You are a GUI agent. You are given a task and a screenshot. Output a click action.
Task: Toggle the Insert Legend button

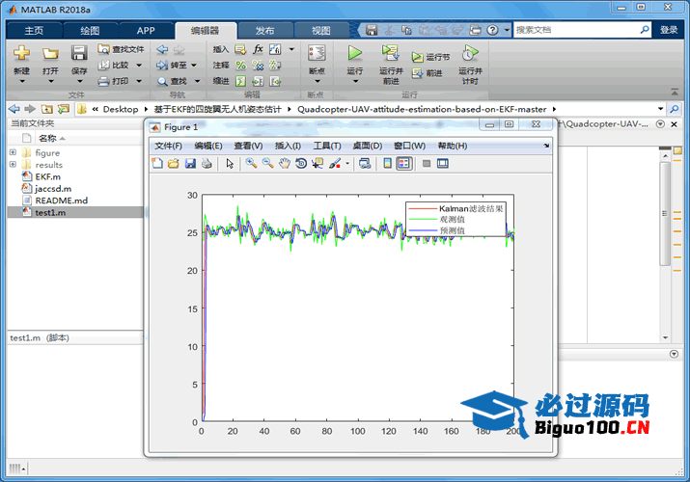pos(403,164)
